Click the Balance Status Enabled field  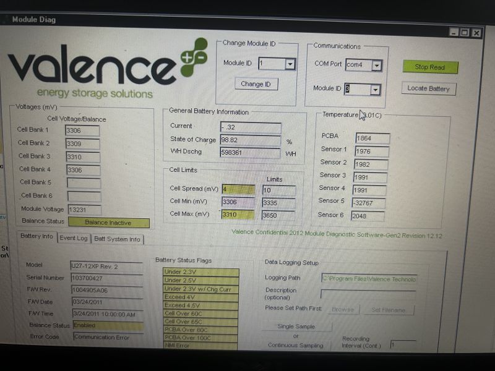click(108, 325)
